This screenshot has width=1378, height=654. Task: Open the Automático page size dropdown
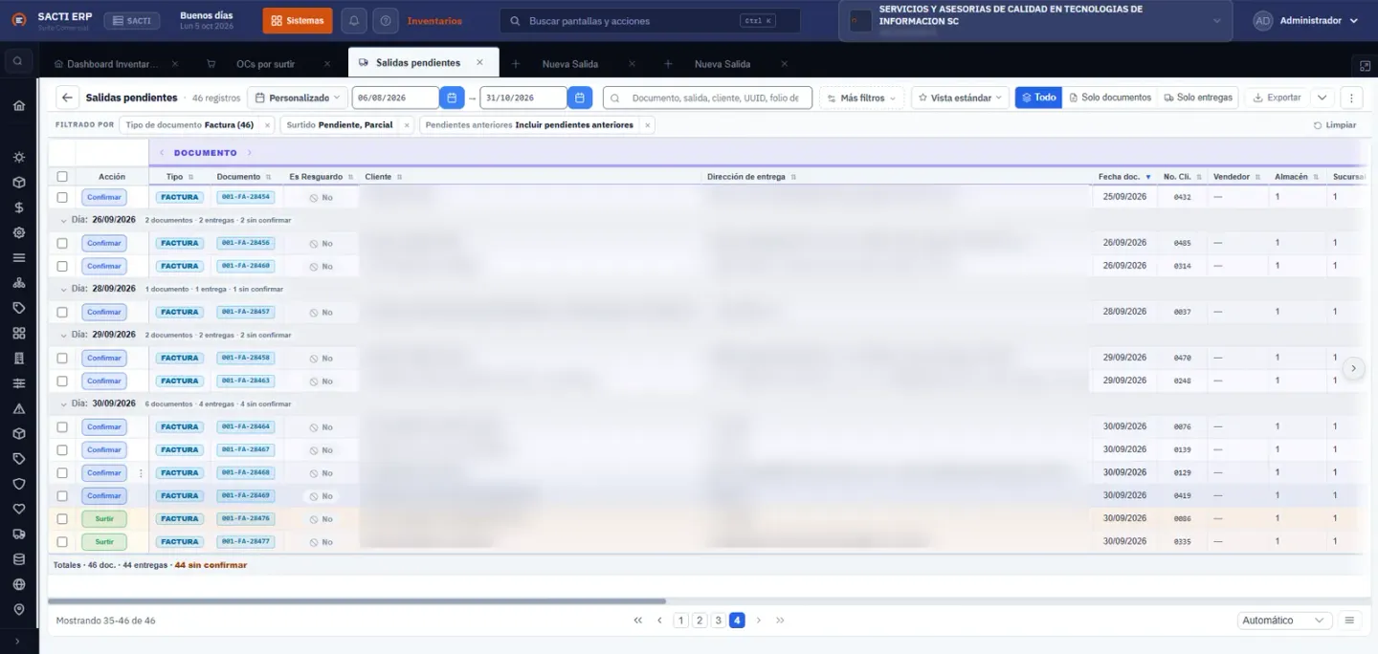(1285, 621)
